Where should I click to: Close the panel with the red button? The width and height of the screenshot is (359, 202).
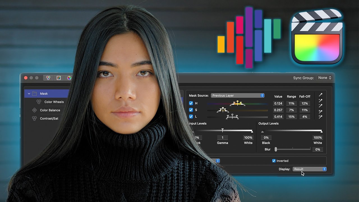26,78
